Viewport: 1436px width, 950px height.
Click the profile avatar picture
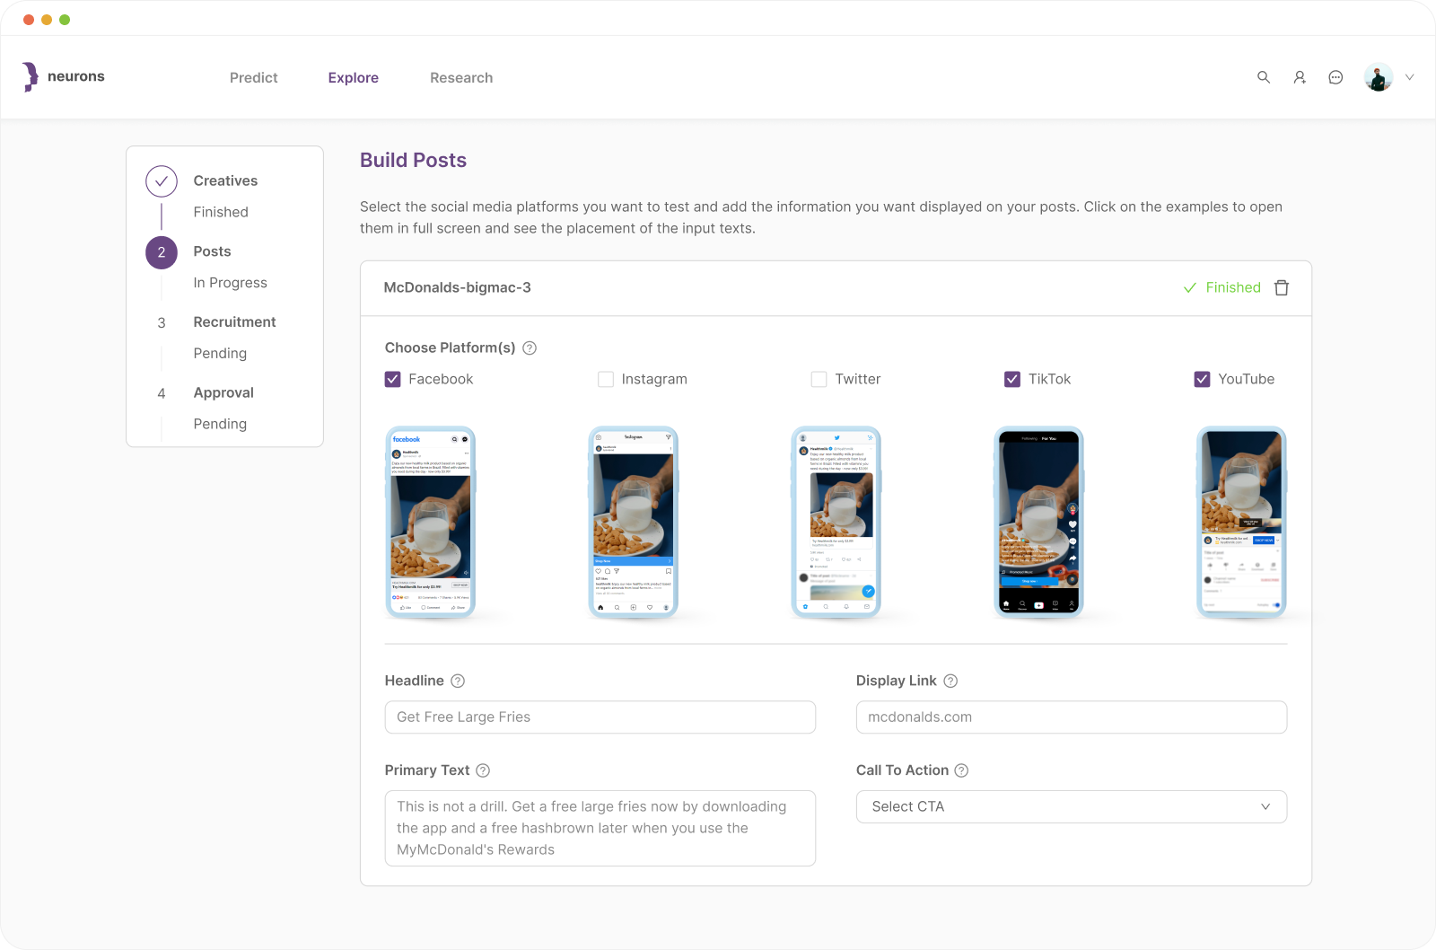[1379, 77]
